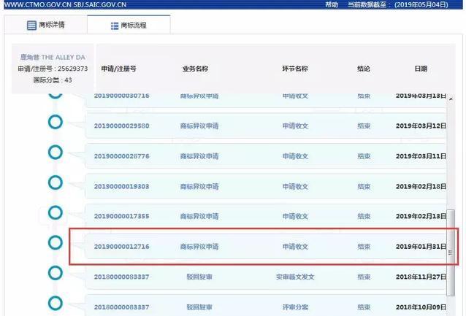Select number 20190000029580
The image size is (466, 316).
[121, 126]
